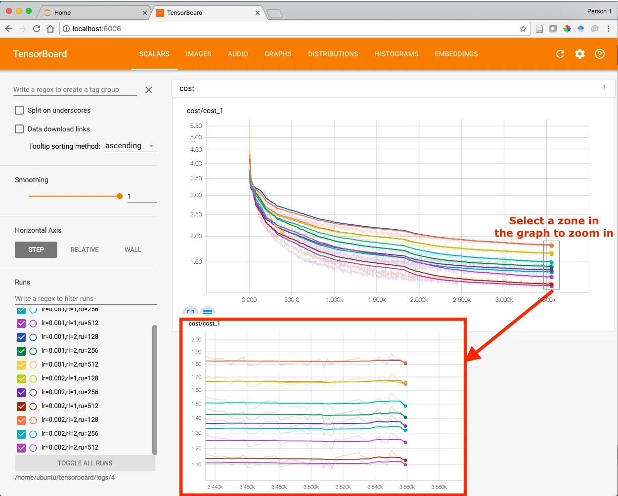Uncheck run lr=0.002,rl=1,ru=256
The height and width of the screenshot is (496, 618).
21,392
